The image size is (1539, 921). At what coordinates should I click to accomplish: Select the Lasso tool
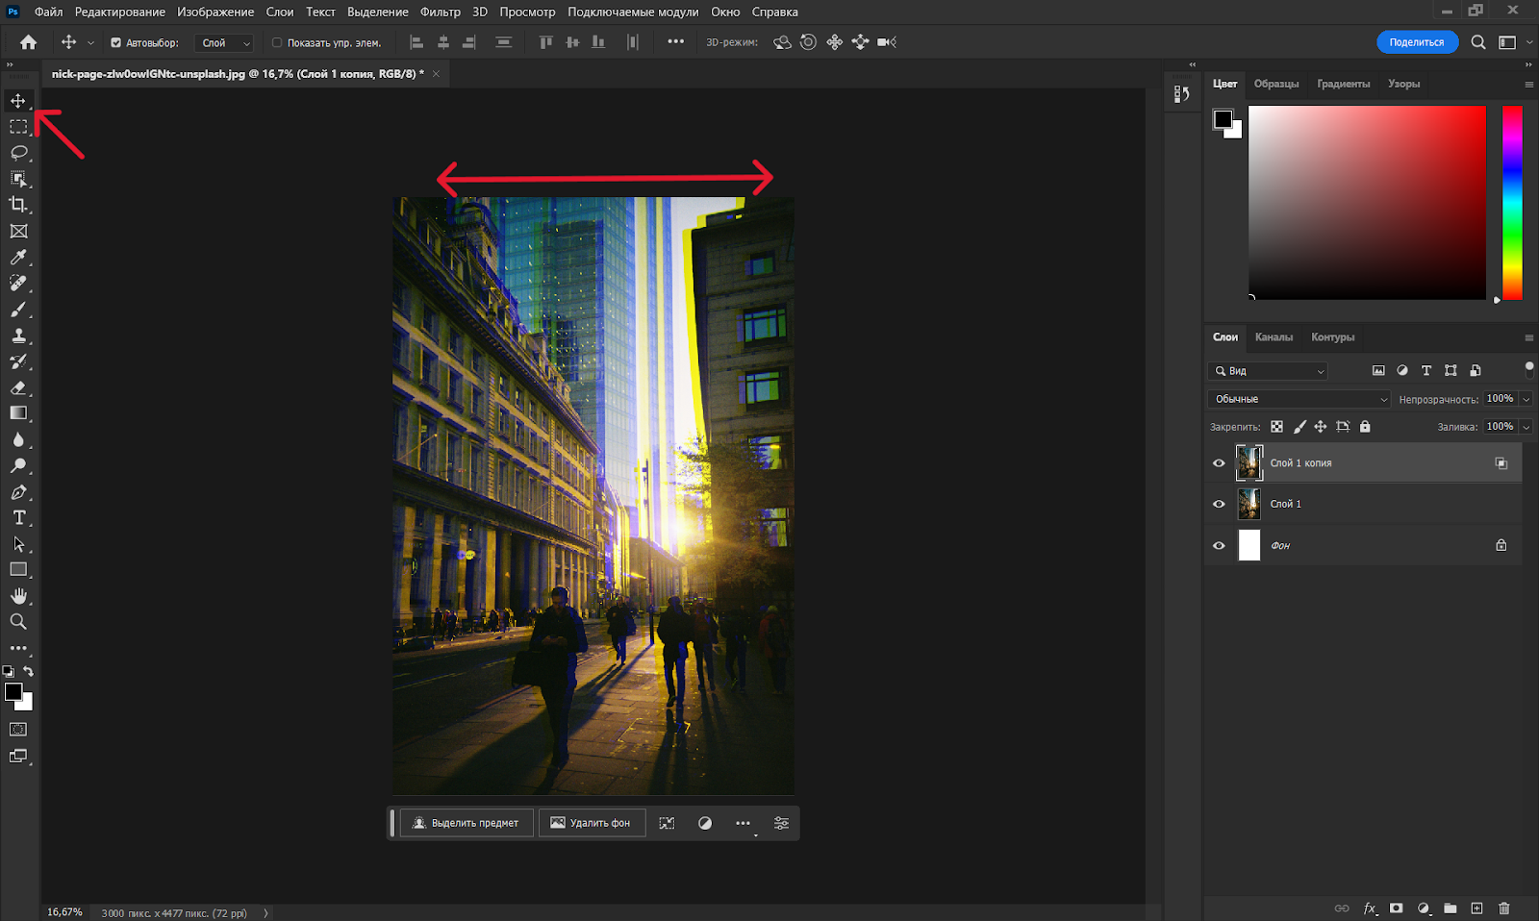tap(18, 152)
